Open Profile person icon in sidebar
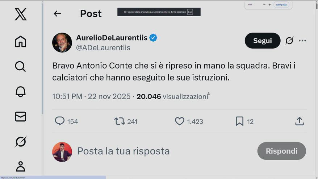Viewport: 318px width, 179px height. coord(21,166)
